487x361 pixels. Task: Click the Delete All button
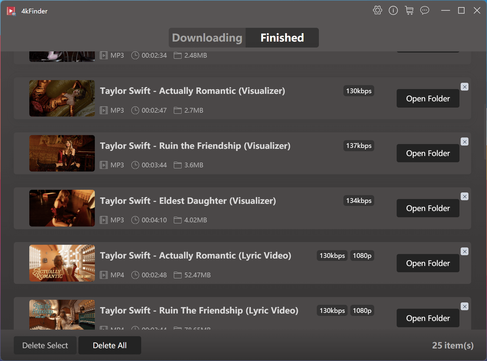pos(109,345)
